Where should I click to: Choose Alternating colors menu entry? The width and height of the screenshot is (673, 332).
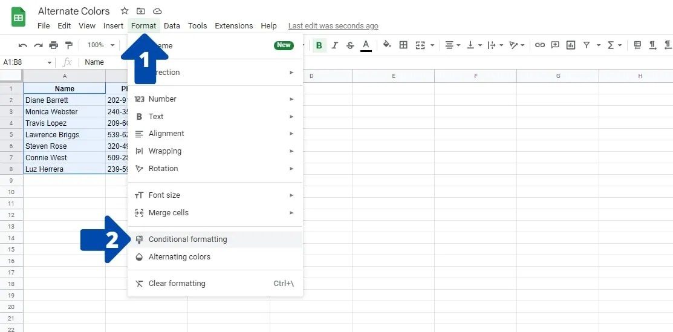click(x=215, y=257)
